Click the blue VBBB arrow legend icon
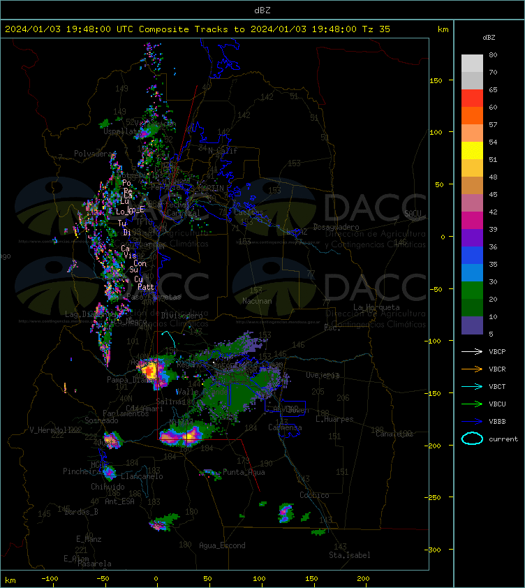The width and height of the screenshot is (525, 588). pyautogui.click(x=472, y=422)
